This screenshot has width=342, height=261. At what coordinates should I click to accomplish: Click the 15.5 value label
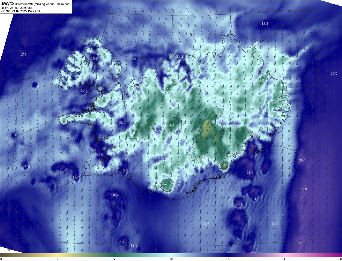pyautogui.click(x=150, y=192)
